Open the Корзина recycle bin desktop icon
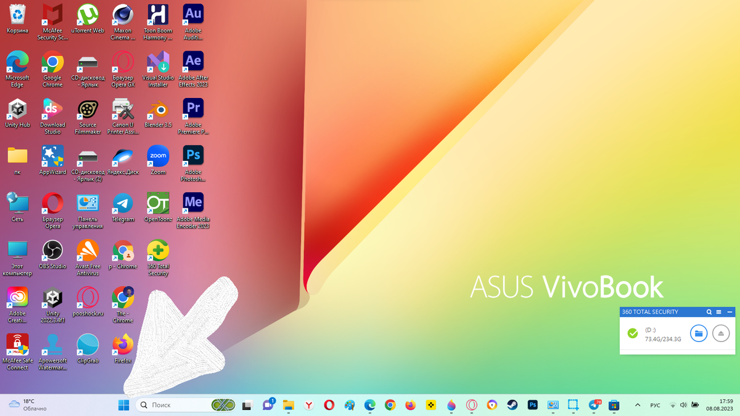Screen dimensions: 740x416 (x=17, y=18)
